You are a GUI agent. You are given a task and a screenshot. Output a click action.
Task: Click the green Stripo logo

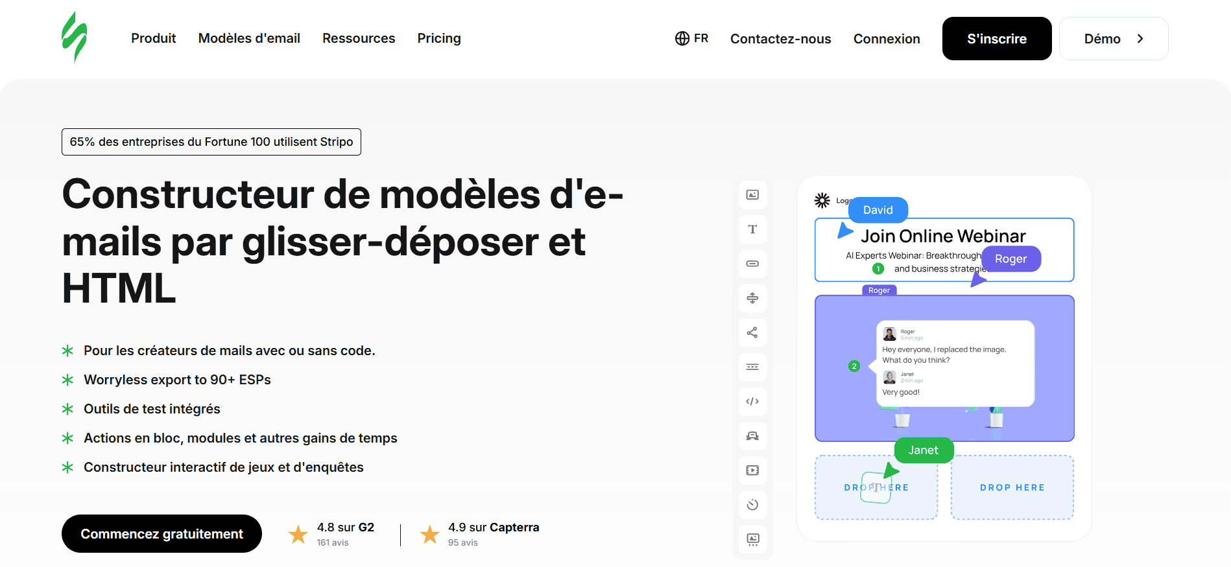[75, 37]
